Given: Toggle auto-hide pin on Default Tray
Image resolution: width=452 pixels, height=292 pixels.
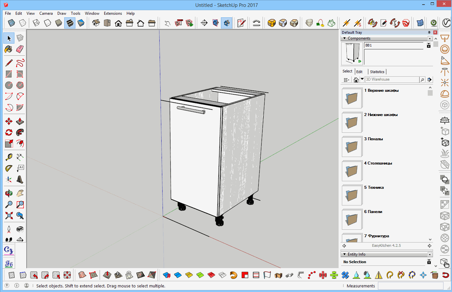Looking at the screenshot, I should point(429,32).
